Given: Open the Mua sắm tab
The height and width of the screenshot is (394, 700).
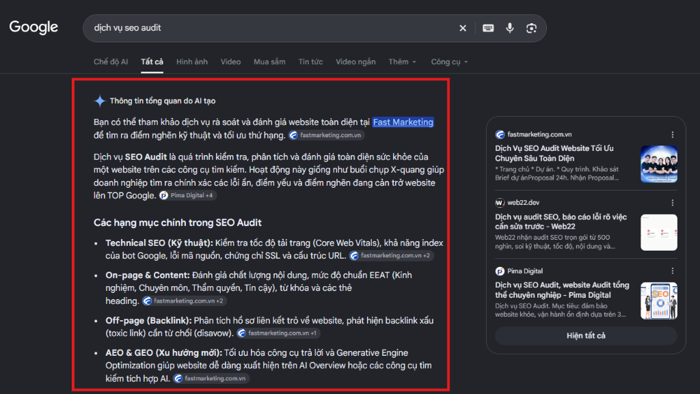Looking at the screenshot, I should [269, 62].
